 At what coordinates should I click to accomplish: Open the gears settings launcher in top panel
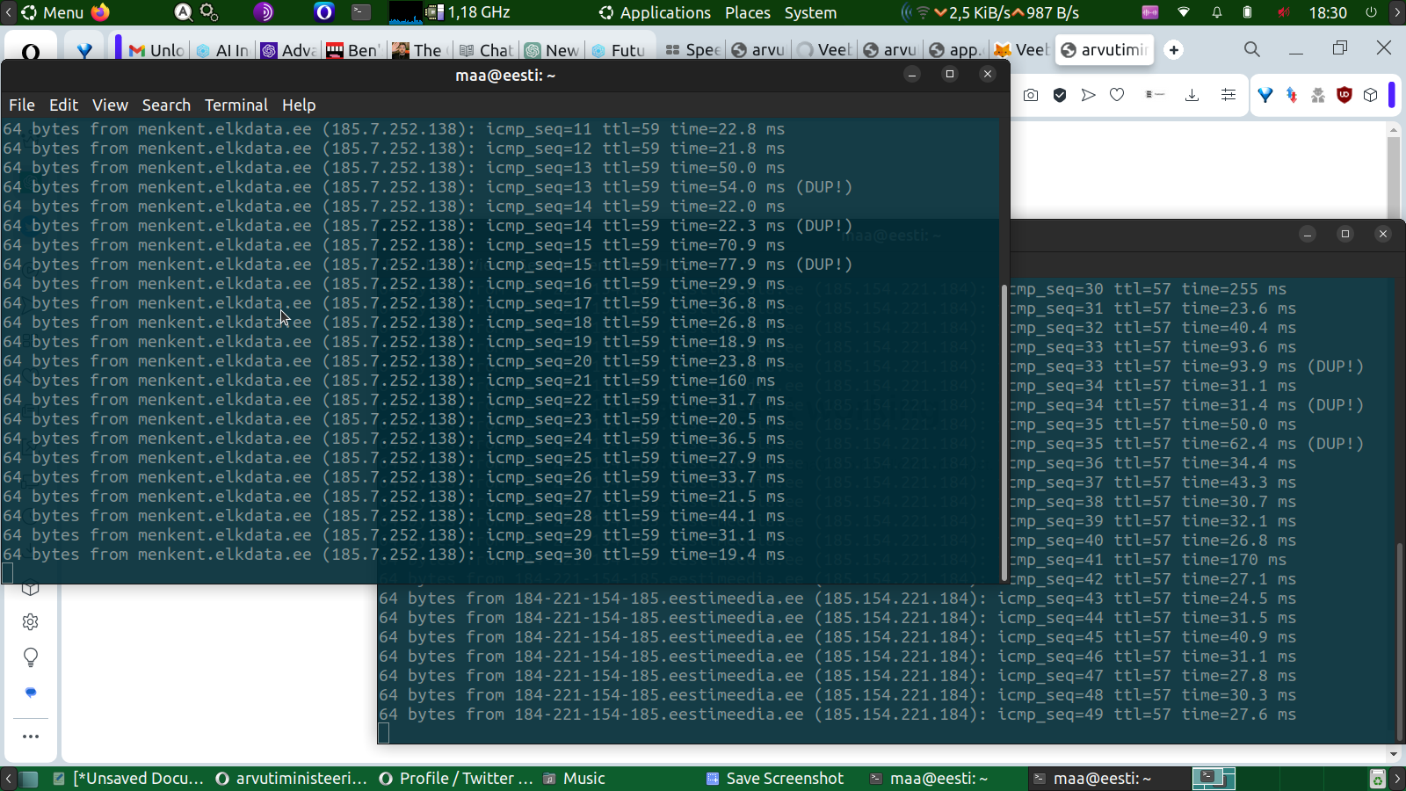[209, 12]
